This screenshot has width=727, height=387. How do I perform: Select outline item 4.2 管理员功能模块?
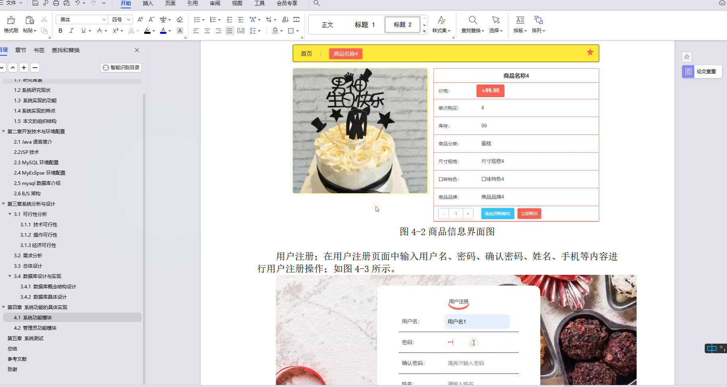click(x=35, y=328)
